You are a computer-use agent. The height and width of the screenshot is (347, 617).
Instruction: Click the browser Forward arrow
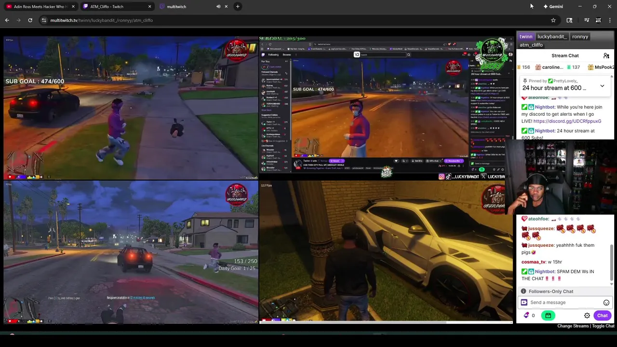[18, 20]
